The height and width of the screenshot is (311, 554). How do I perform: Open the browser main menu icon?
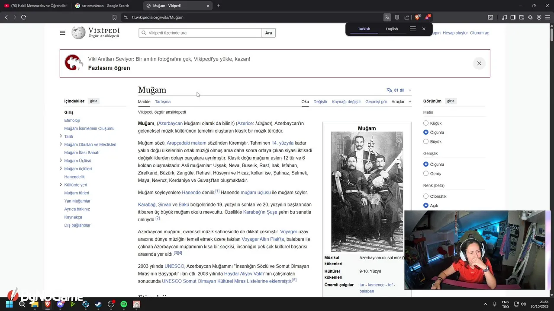coord(548,17)
